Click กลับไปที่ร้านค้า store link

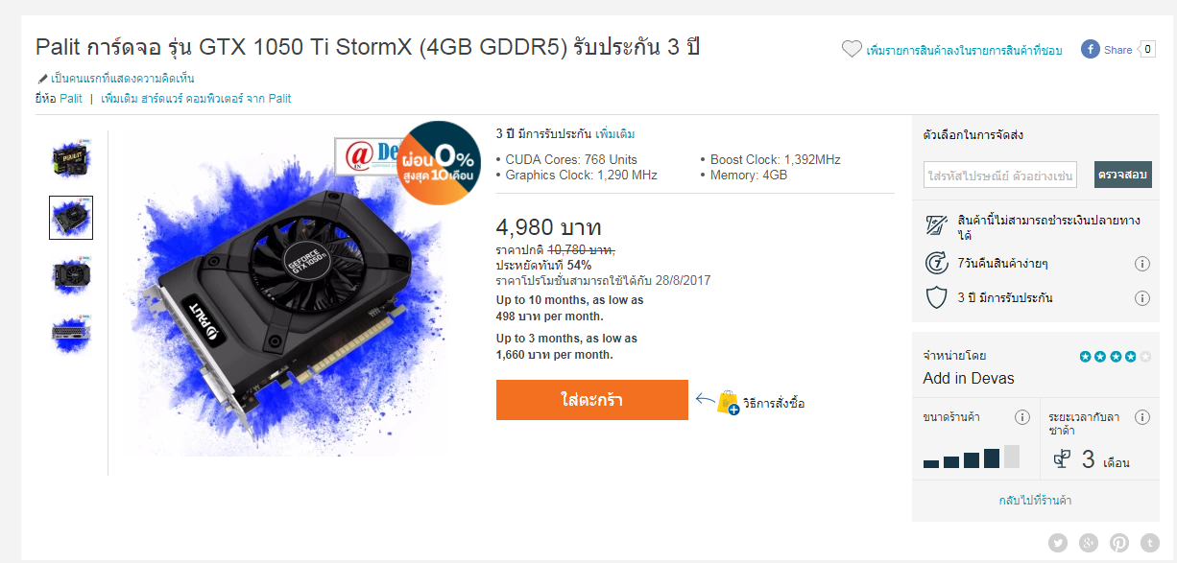pos(1035,501)
